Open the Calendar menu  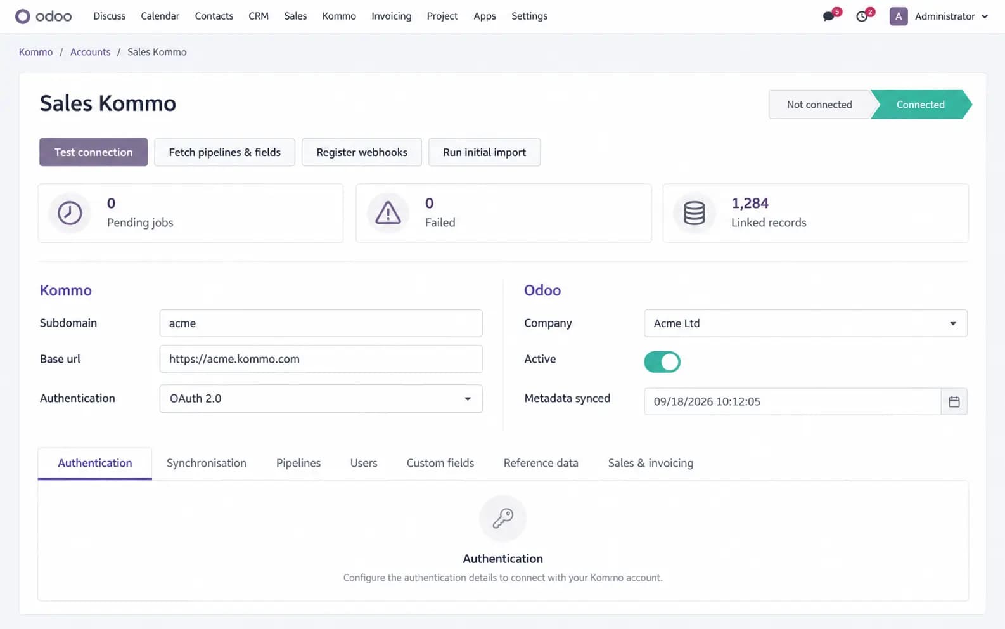(160, 16)
